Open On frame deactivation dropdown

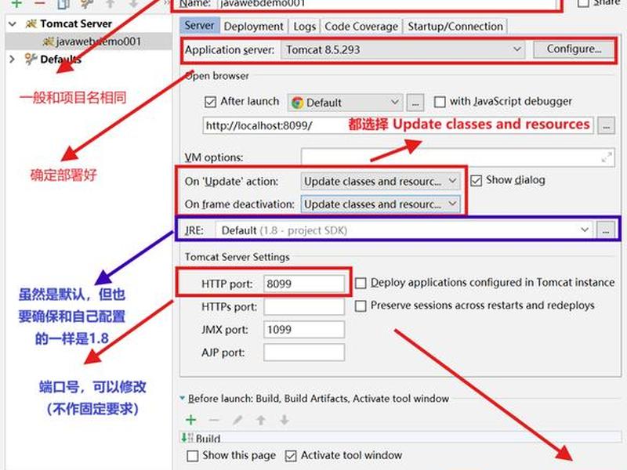(380, 204)
